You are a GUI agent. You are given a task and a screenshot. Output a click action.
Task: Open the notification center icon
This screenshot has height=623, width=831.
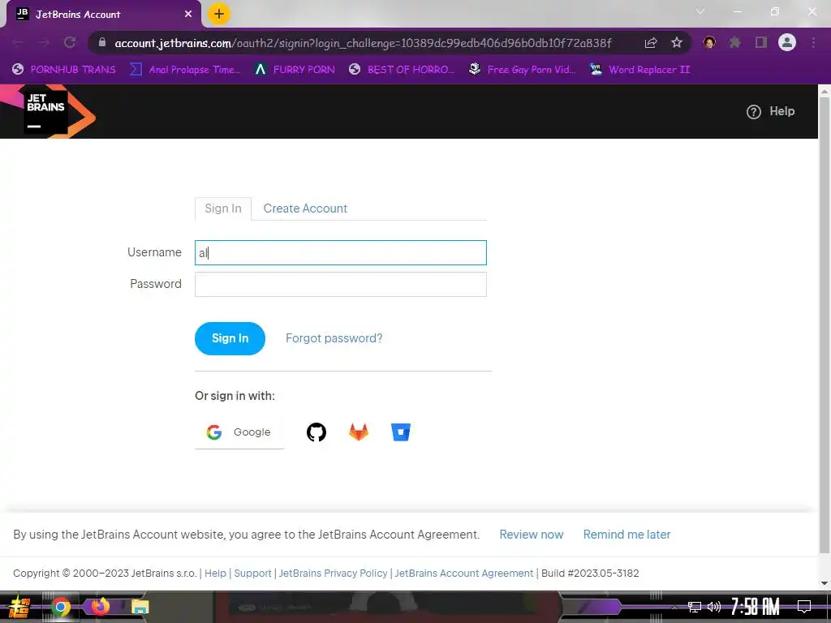pyautogui.click(x=804, y=607)
